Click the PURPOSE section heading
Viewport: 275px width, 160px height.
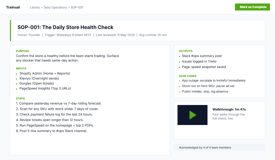coord(22,51)
